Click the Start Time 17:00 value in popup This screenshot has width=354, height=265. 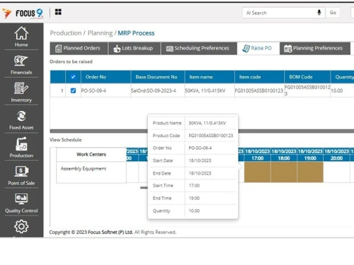(x=194, y=186)
